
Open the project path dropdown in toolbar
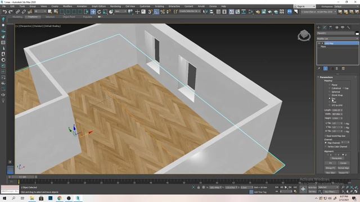pyautogui.click(x=318, y=11)
